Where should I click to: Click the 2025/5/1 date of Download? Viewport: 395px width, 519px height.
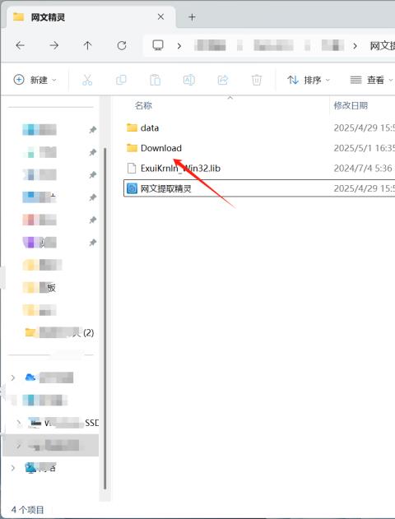click(x=364, y=148)
